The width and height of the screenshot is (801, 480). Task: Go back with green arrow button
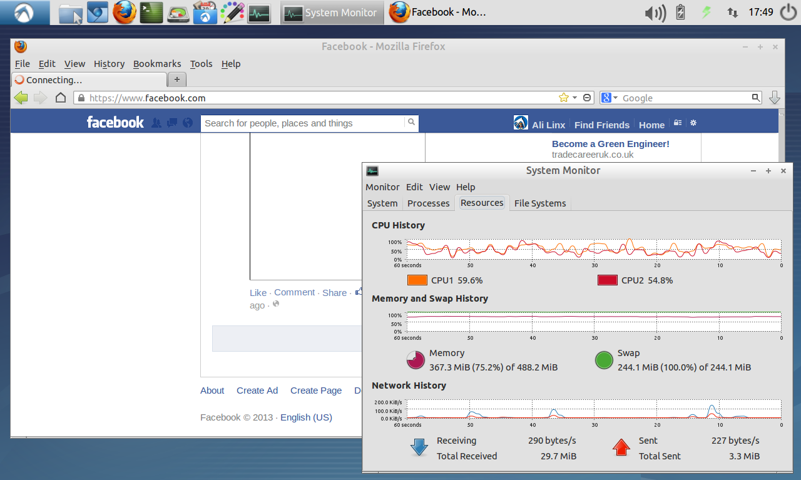point(21,98)
